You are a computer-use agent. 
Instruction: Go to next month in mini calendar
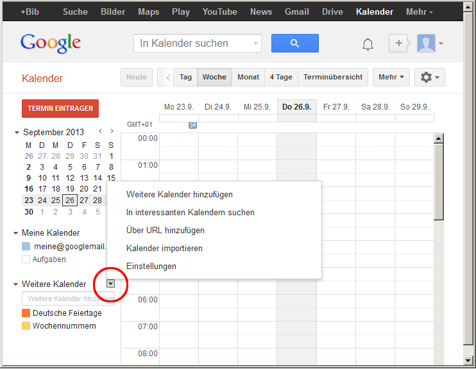(x=112, y=132)
